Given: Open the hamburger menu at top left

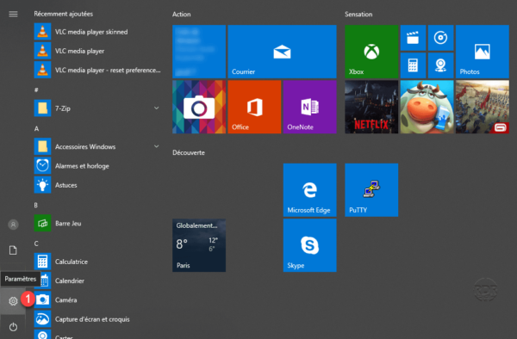Looking at the screenshot, I should (x=13, y=14).
